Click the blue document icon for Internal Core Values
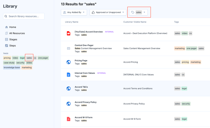 [x=68, y=74]
